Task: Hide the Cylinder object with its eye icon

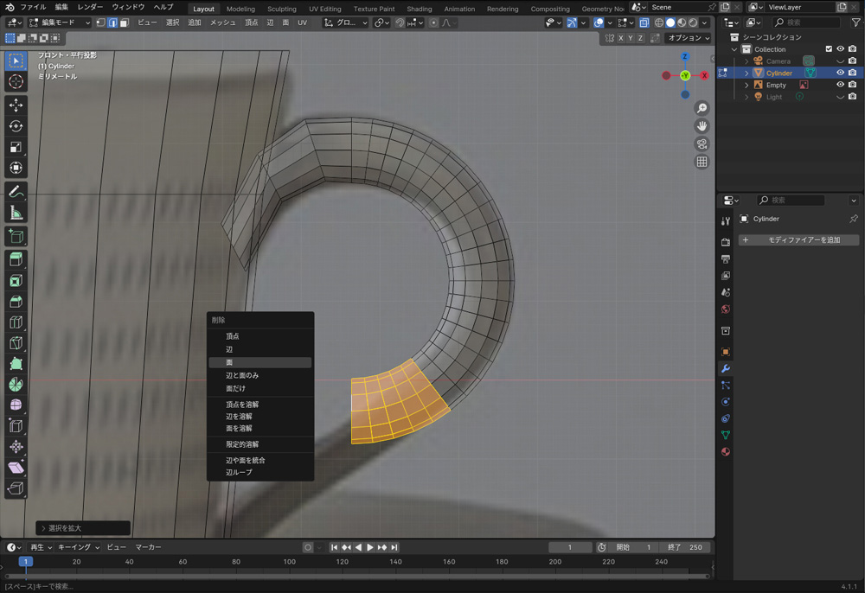Action: pos(840,73)
